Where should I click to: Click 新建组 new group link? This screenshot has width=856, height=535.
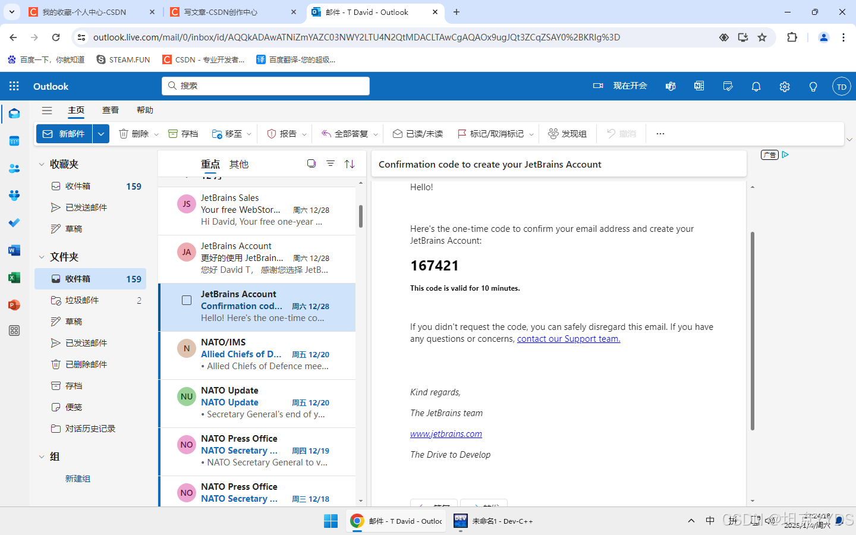78,479
